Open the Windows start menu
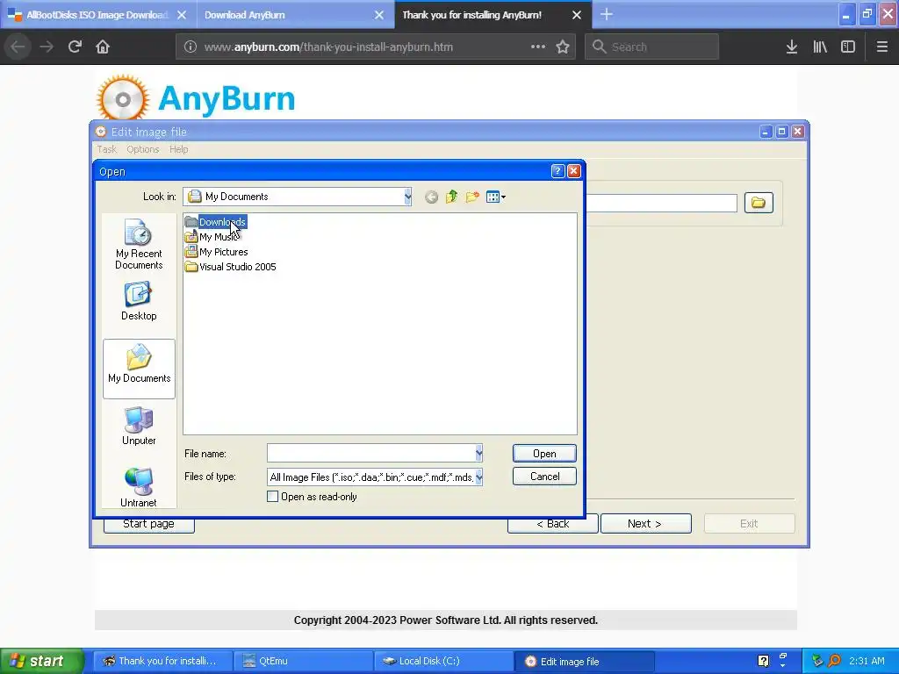 [x=40, y=661]
